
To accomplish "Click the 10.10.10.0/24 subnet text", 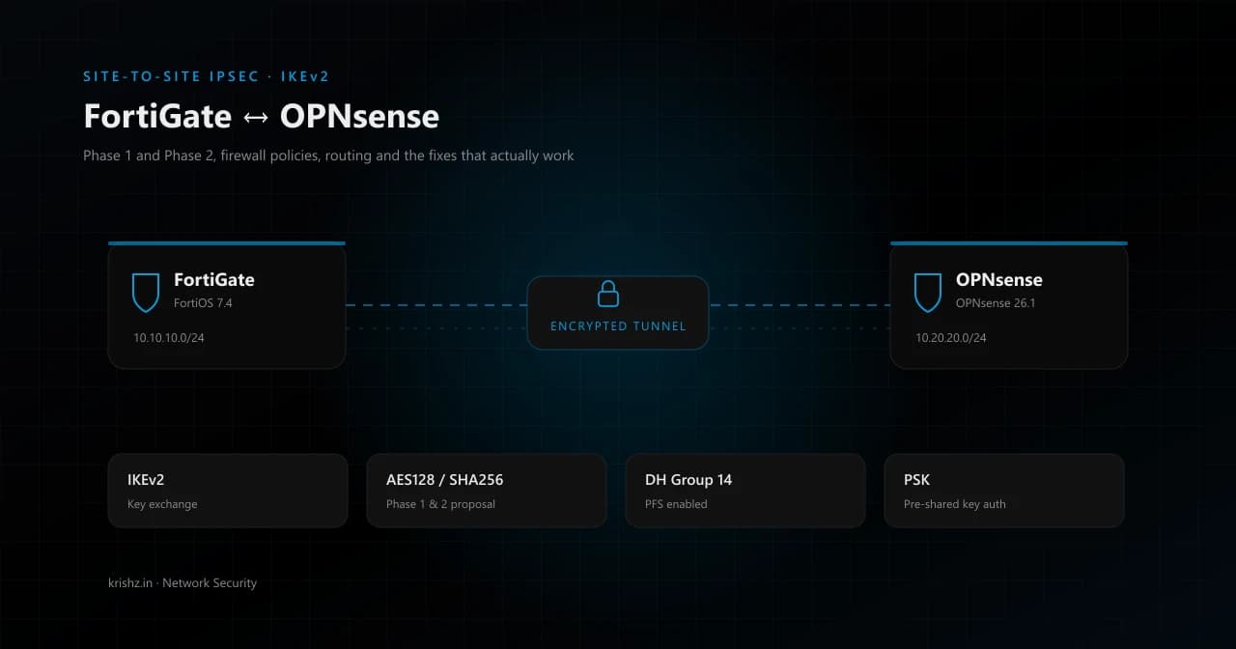I will [169, 338].
